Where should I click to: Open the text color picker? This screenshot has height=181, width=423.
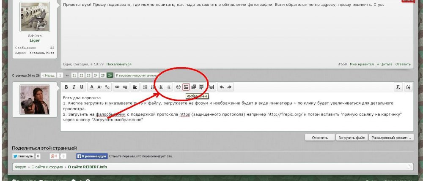[92, 87]
